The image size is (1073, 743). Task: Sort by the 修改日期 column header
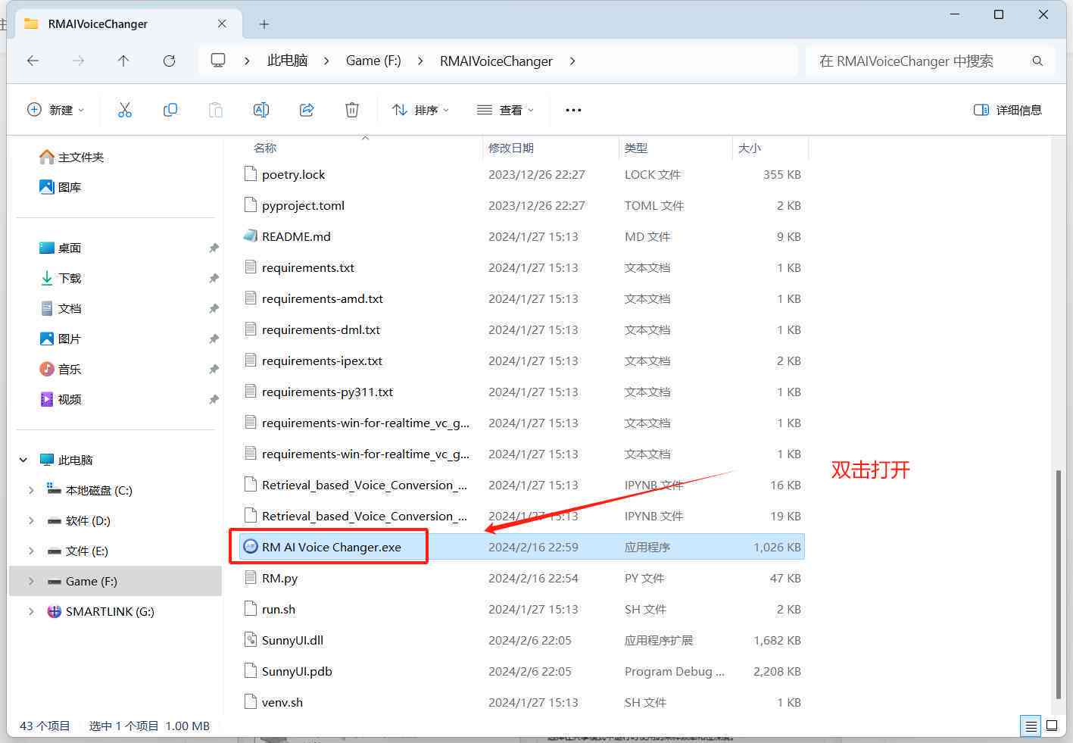(x=511, y=148)
